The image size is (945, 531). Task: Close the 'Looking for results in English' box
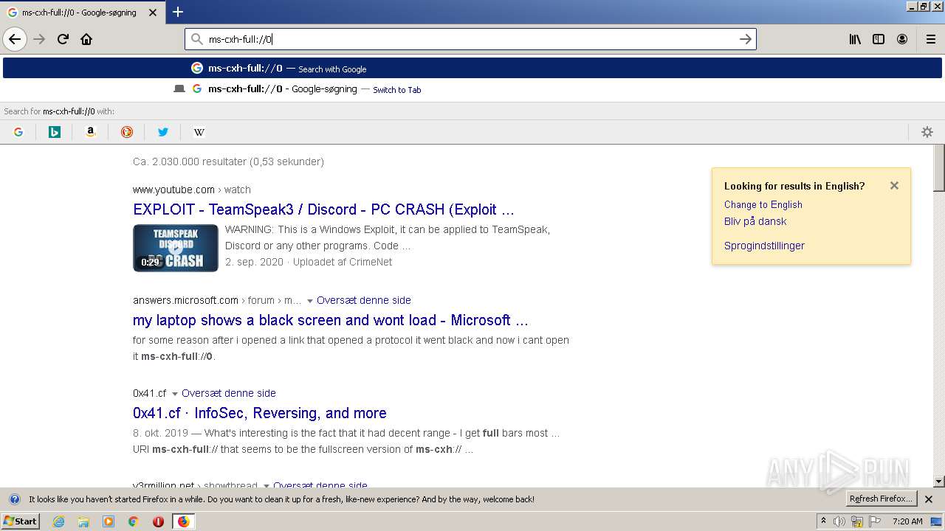pos(894,185)
